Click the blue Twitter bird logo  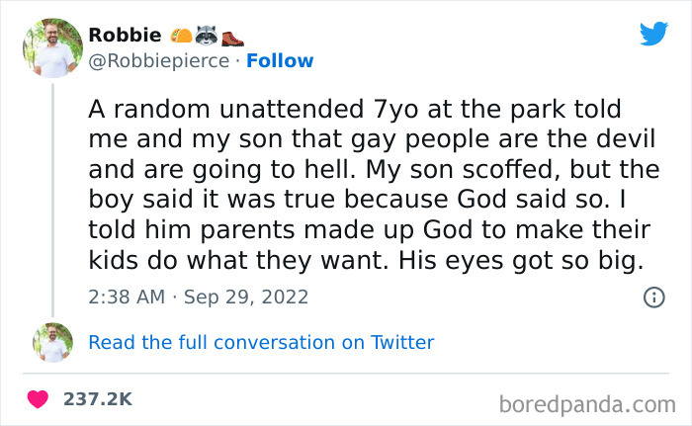pos(653,35)
